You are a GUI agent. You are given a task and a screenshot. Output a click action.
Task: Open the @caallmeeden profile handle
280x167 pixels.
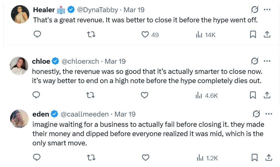tap(84, 114)
